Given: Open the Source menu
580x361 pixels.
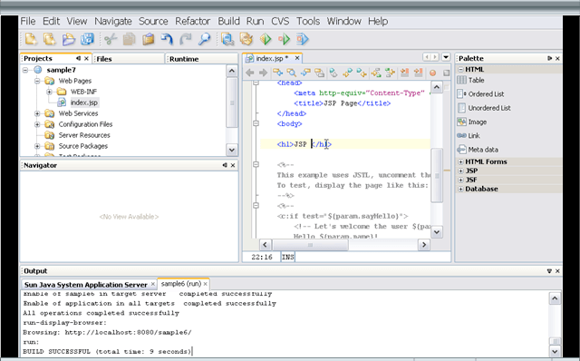Looking at the screenshot, I should [153, 21].
